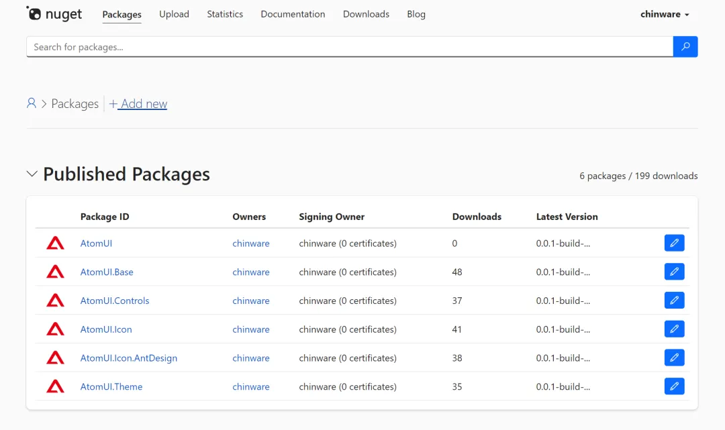Click chinware owner link in AtomUI.Icon.AntDesign row
725x430 pixels.
[250, 358]
